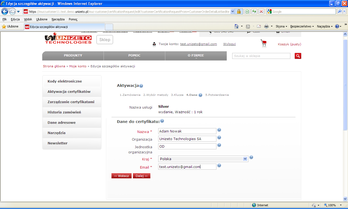Open the Kraj dropdown showing Polska
The image size is (348, 209).
[x=203, y=159]
